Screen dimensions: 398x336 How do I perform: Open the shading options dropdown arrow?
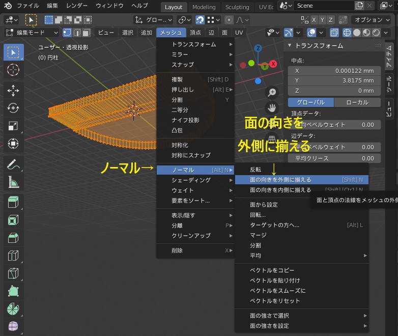pyautogui.click(x=386, y=33)
